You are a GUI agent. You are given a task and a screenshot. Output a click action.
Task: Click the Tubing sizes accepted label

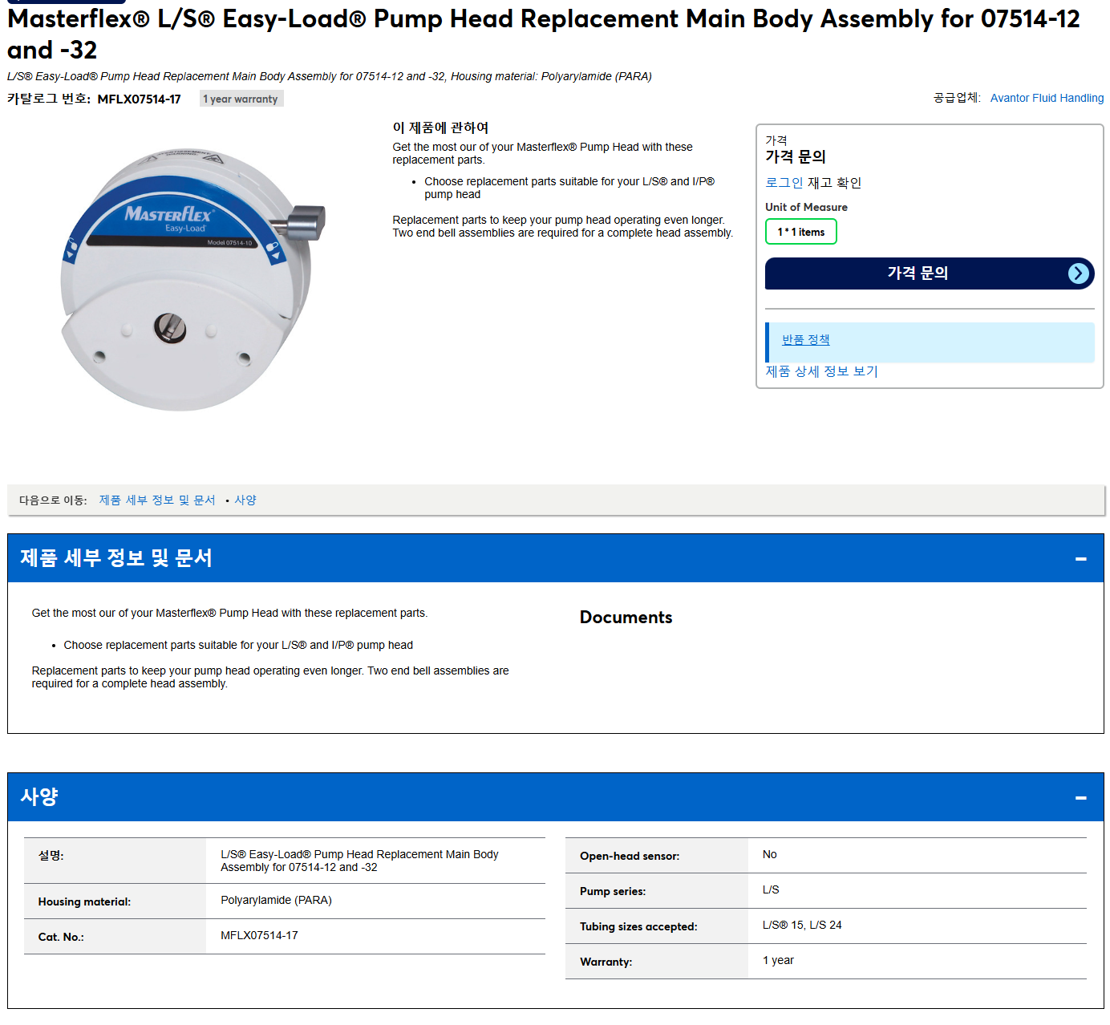point(638,927)
